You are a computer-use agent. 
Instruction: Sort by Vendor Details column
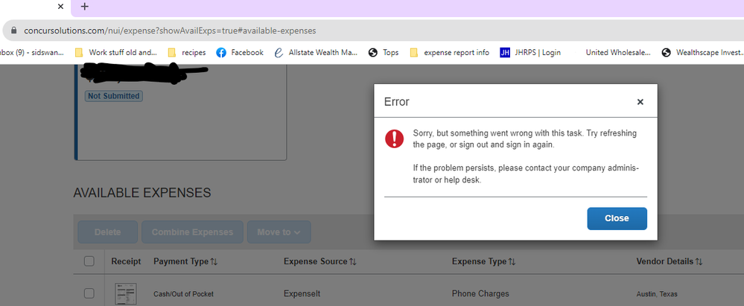pos(670,261)
